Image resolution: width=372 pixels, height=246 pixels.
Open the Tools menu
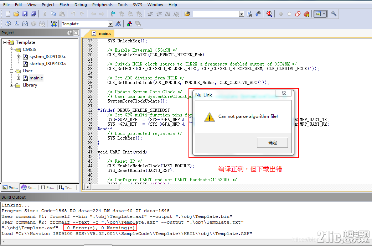[x=123, y=5]
